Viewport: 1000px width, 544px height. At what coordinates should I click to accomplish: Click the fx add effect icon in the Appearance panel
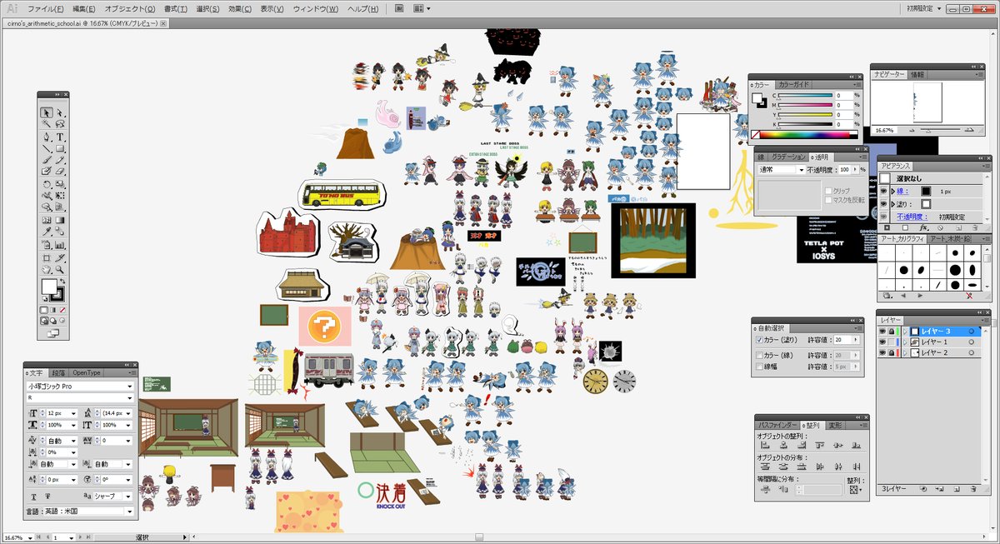point(924,227)
